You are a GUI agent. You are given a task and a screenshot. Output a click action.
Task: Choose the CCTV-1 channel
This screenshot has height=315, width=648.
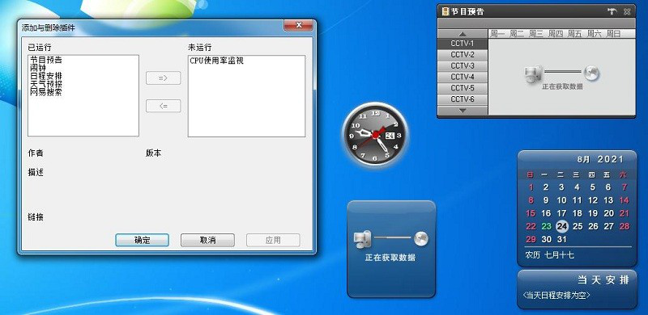463,44
